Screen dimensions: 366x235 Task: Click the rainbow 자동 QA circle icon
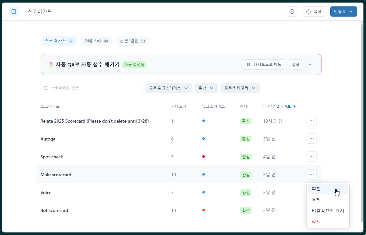click(x=51, y=64)
